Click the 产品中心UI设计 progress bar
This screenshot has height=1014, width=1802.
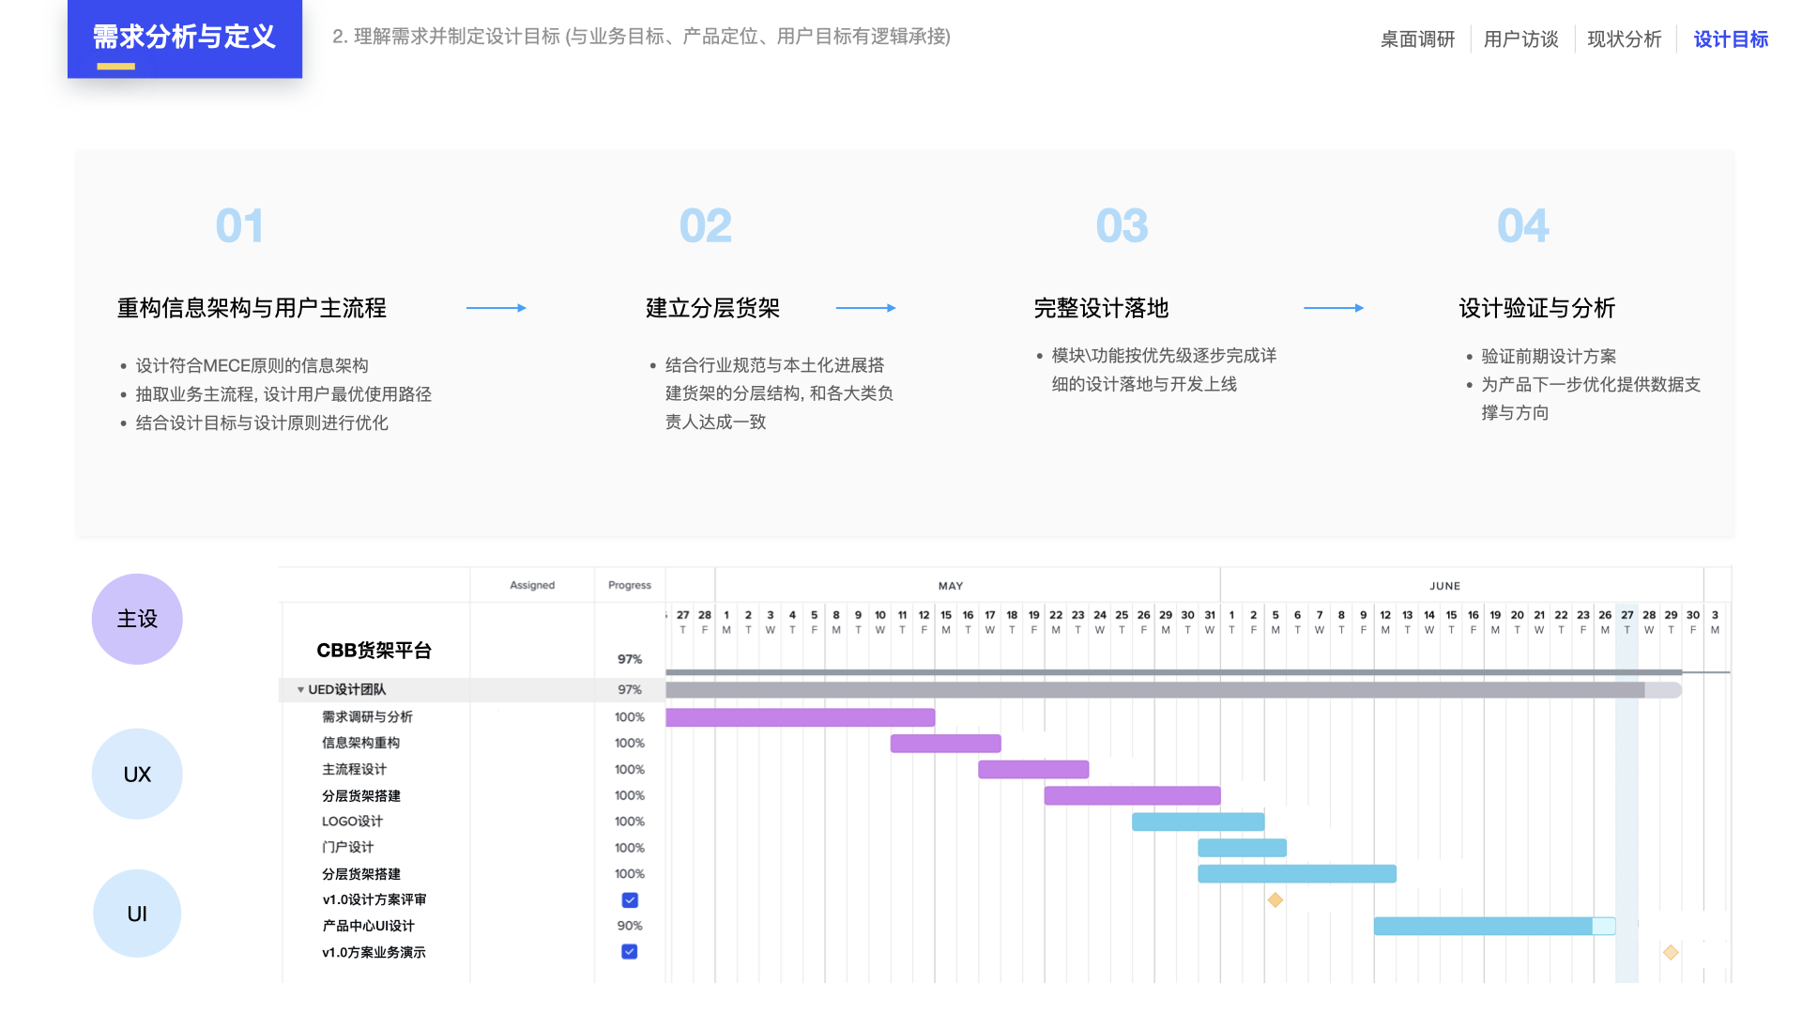click(1495, 927)
